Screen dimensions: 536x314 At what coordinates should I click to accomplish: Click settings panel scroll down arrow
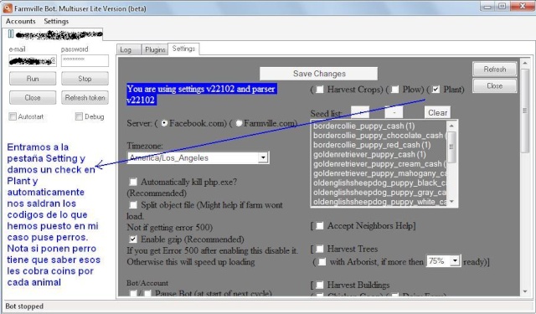[x=525, y=291]
